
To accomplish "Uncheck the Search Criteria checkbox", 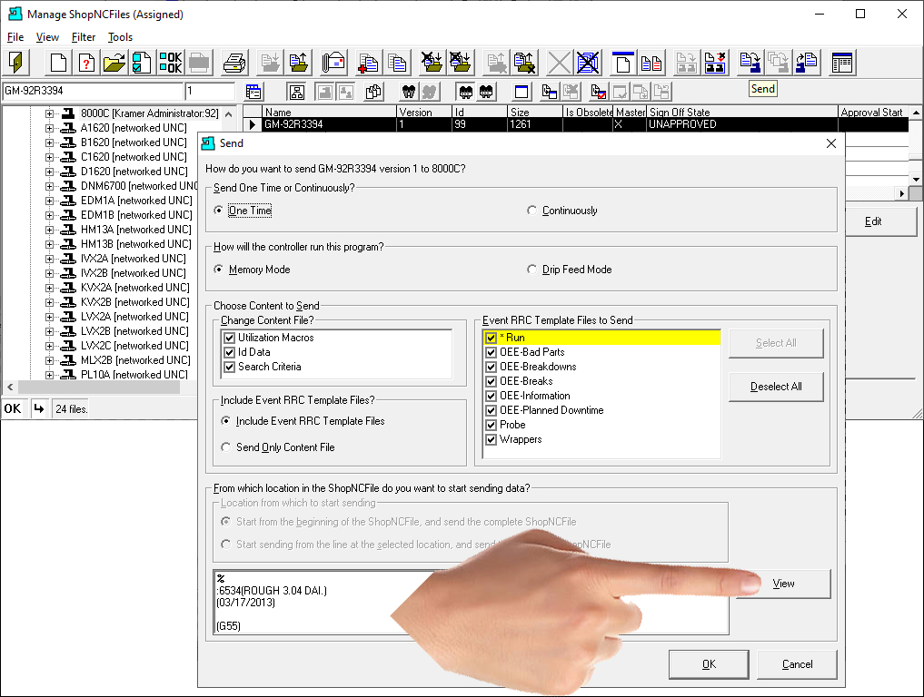I will (x=230, y=367).
